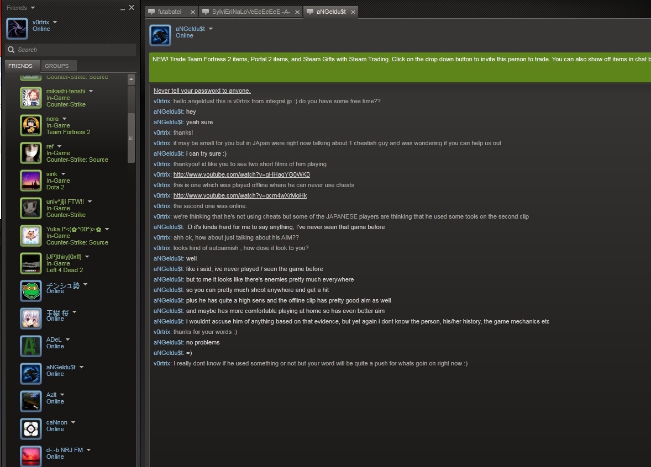Open aNGeldu$t dropdown in chat header

(211, 29)
